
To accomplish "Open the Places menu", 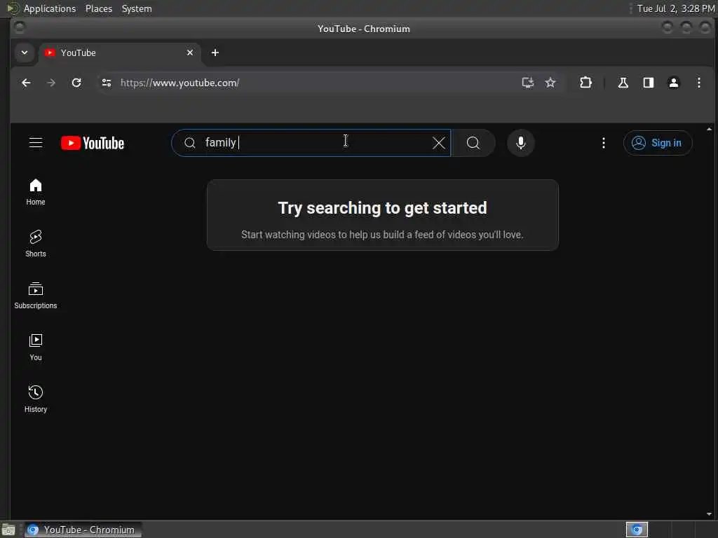I will pos(98,8).
